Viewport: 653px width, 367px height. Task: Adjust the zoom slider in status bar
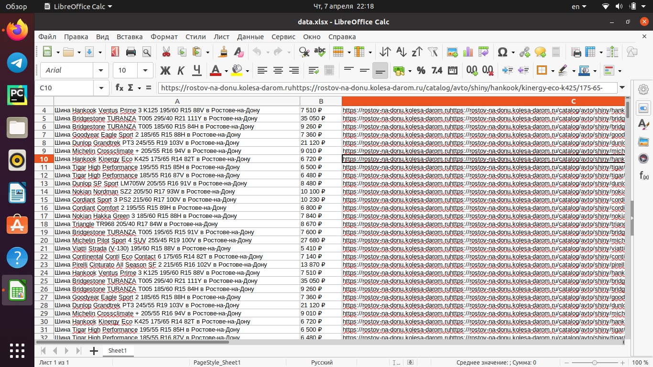[594, 363]
